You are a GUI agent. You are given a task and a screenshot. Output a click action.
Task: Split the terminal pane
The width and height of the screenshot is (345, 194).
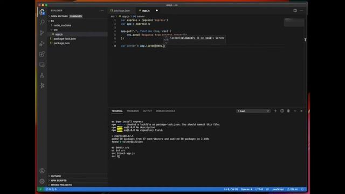pos(282,111)
